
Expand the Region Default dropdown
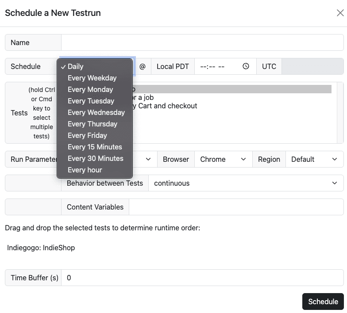click(x=314, y=159)
